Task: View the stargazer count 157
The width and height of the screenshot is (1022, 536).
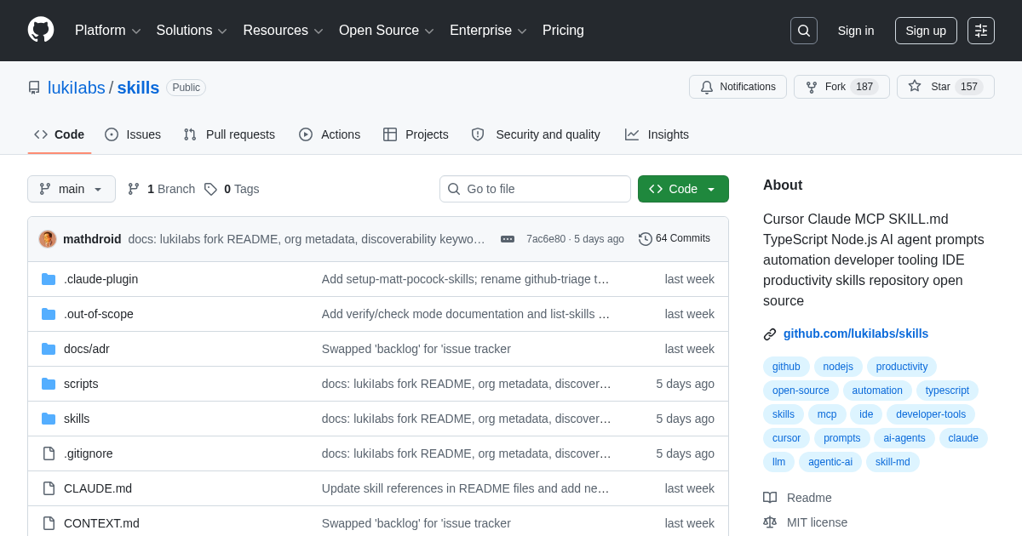Action: tap(969, 87)
